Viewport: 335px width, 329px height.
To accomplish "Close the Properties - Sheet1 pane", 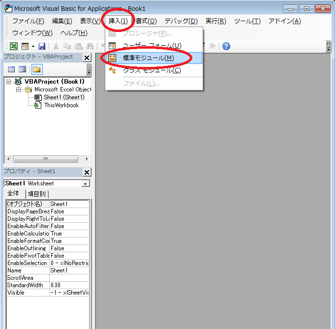I will pos(87,172).
